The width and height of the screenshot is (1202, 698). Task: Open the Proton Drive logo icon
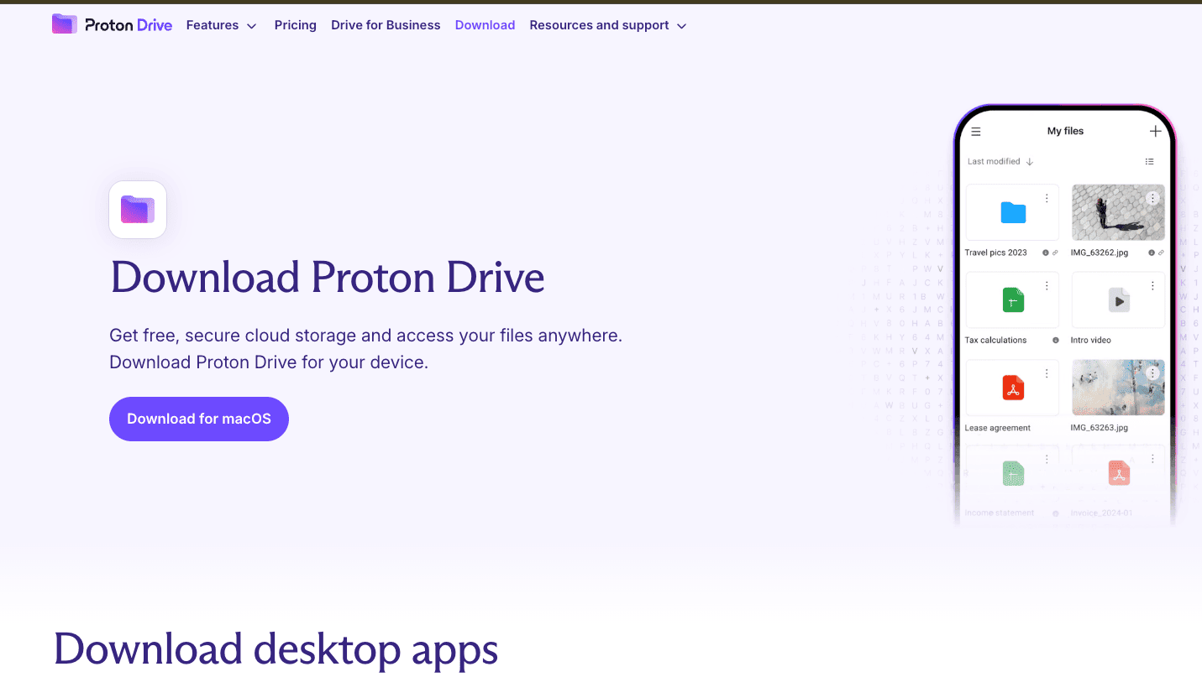[64, 23]
